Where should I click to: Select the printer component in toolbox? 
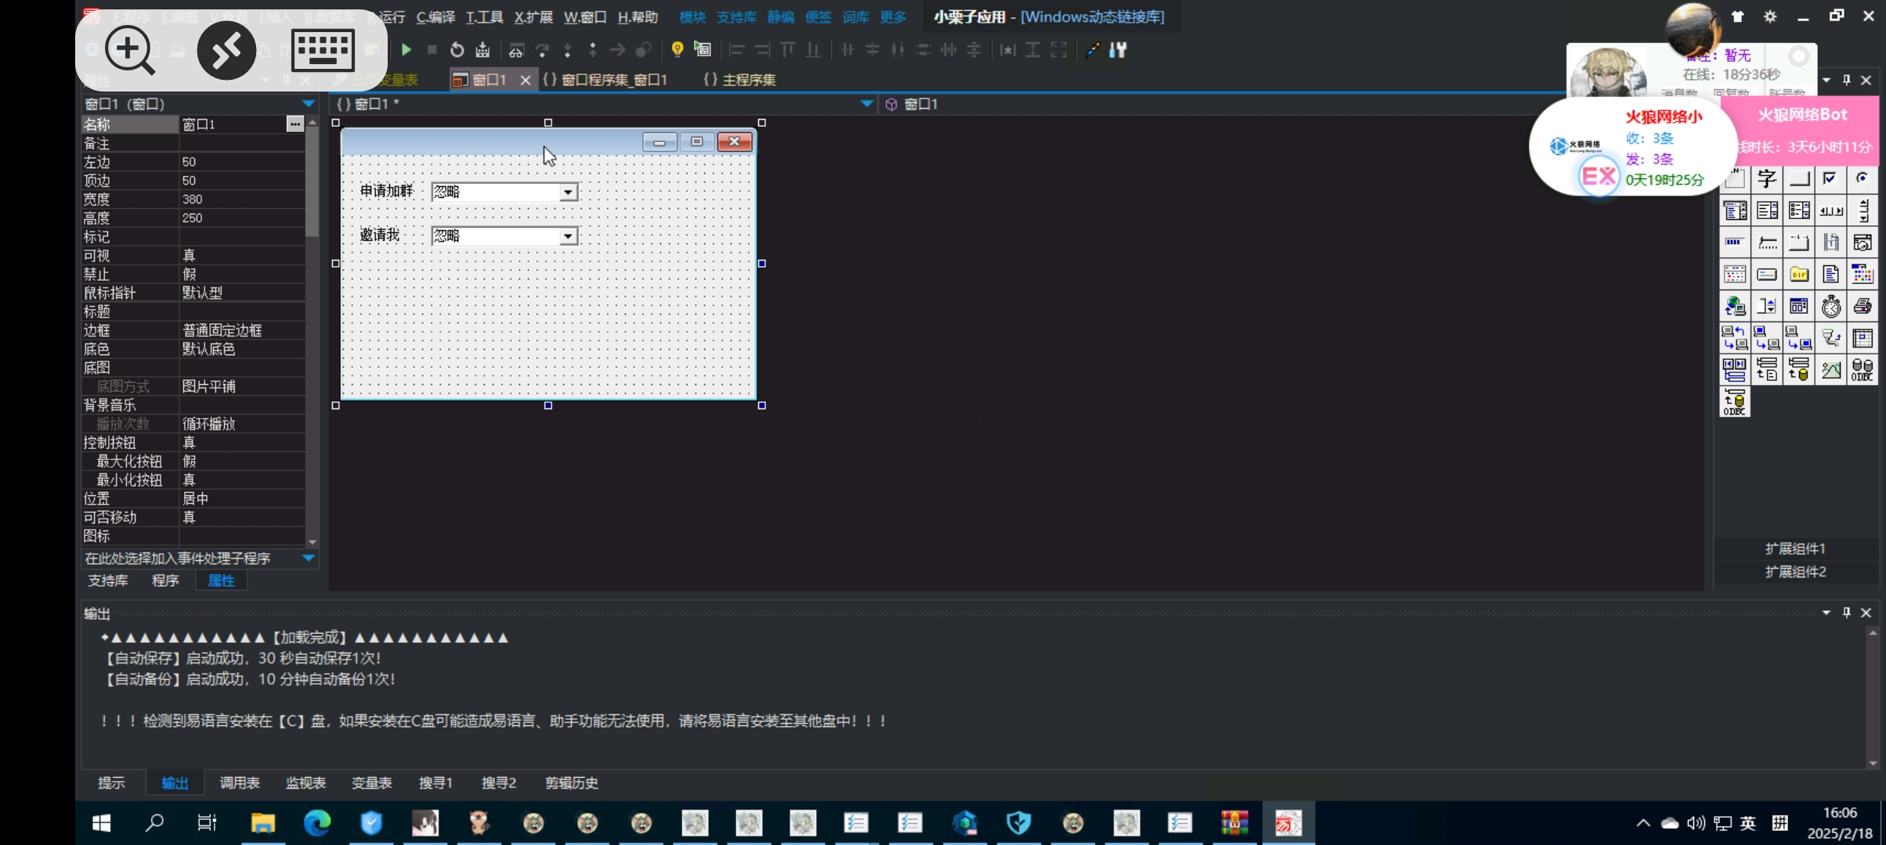1863,306
